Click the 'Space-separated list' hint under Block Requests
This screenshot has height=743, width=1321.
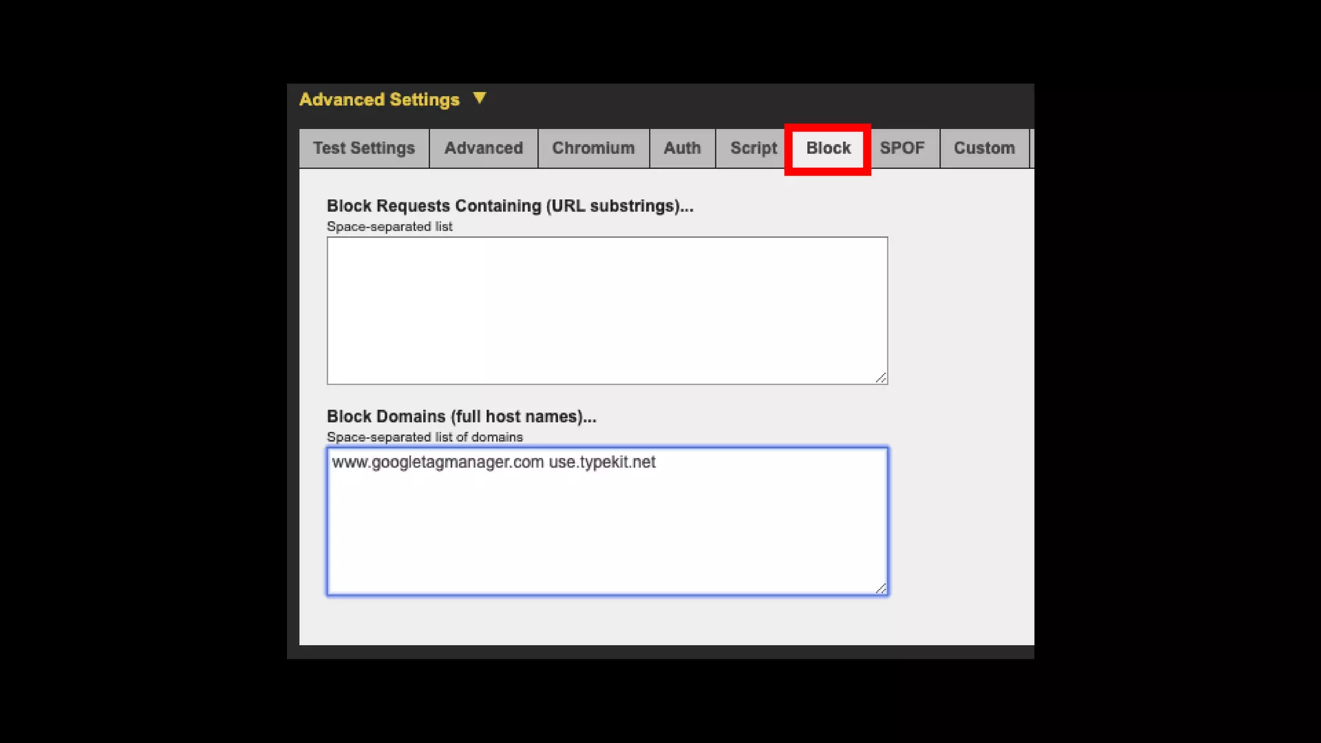389,227
